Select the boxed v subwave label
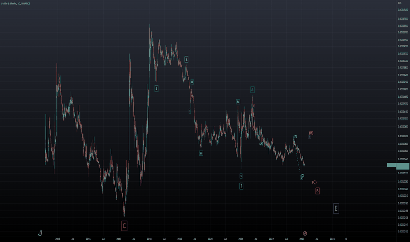The height and width of the screenshot is (242, 410). coord(241,176)
